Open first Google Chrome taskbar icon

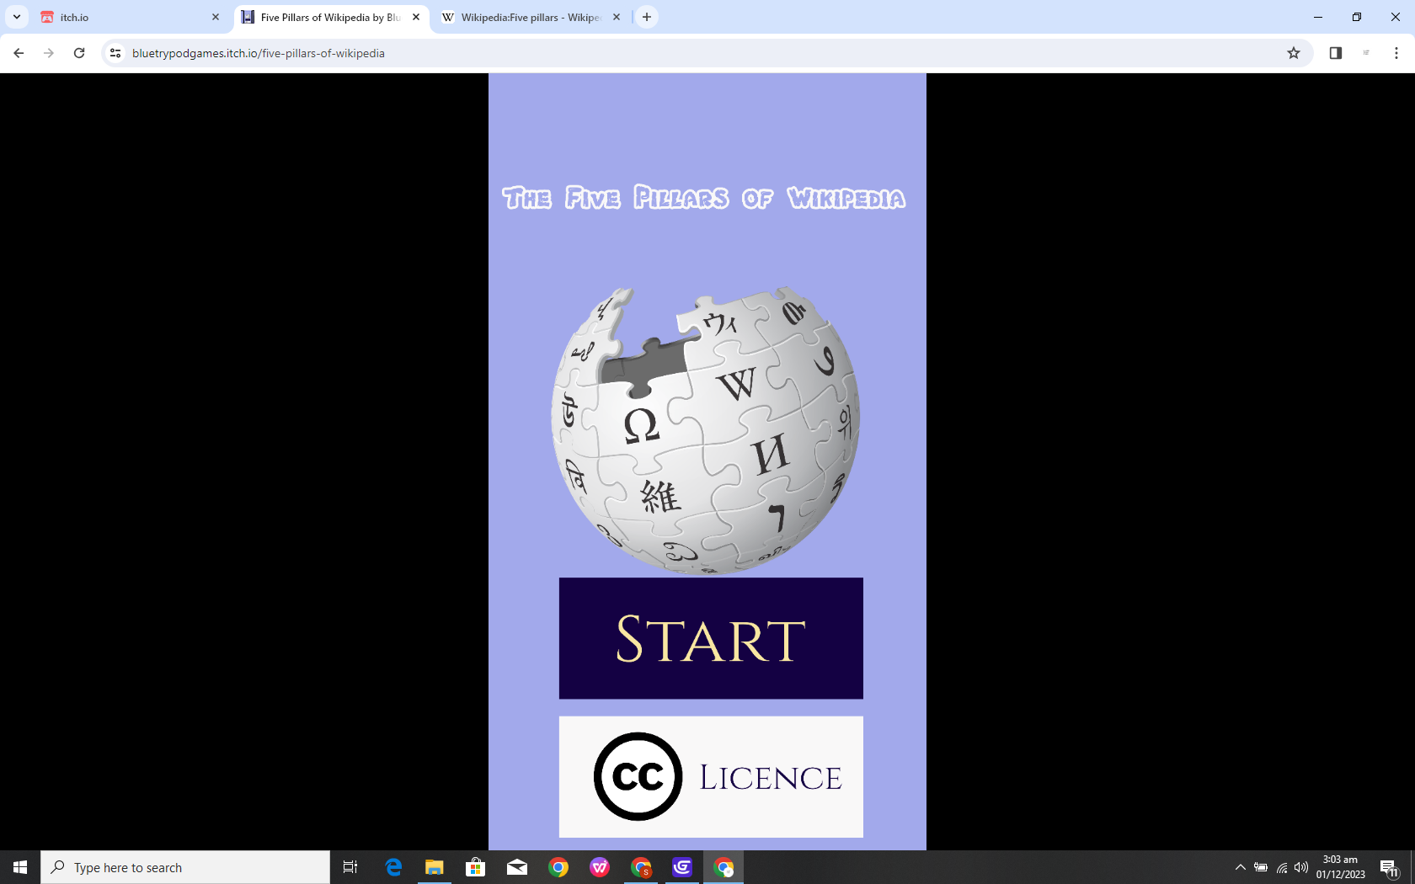pyautogui.click(x=558, y=867)
